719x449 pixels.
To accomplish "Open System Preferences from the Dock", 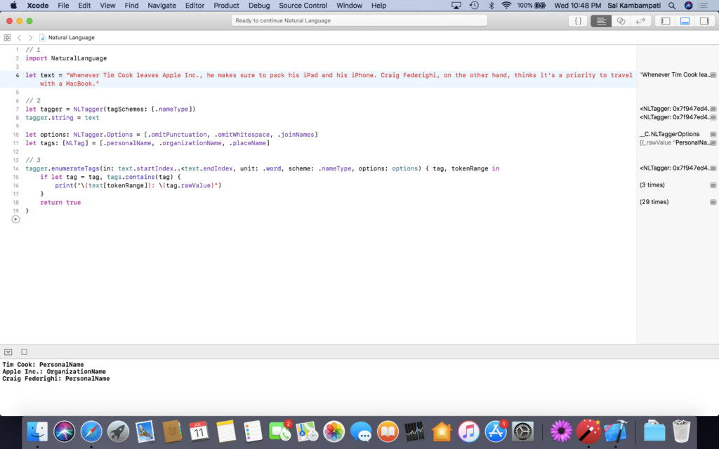I will (522, 431).
